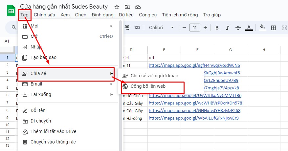Toggle bold formatting
The height and width of the screenshot is (151, 288).
click(x=217, y=28)
